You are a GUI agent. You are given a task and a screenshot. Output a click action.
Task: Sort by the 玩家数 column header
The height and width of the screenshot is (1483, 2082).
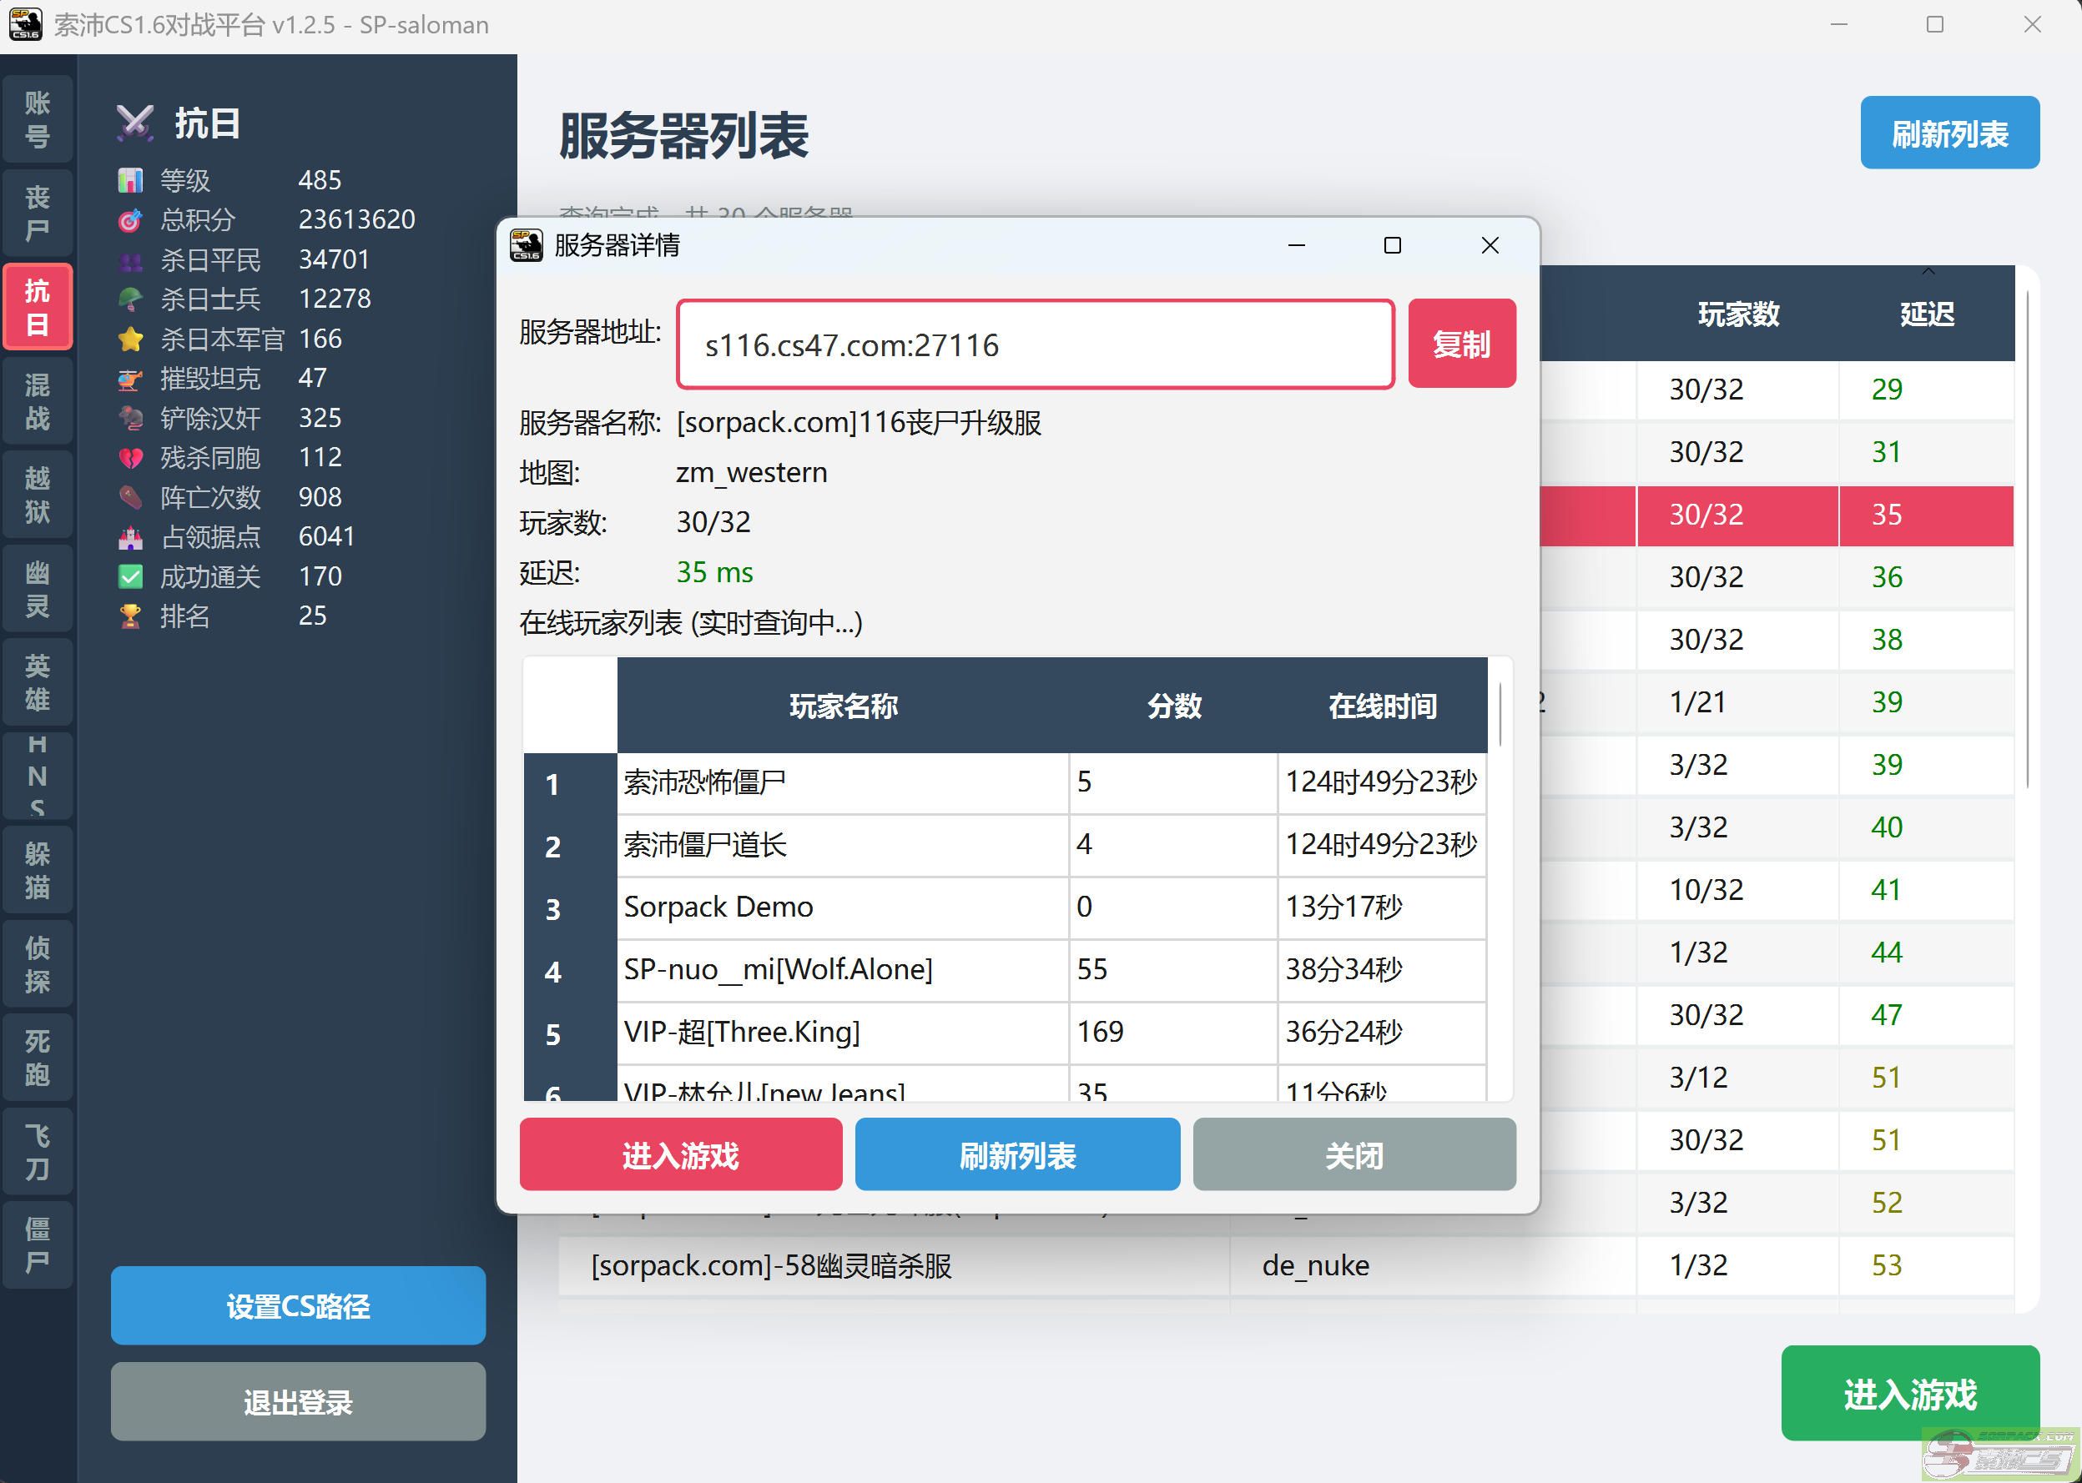[1737, 314]
